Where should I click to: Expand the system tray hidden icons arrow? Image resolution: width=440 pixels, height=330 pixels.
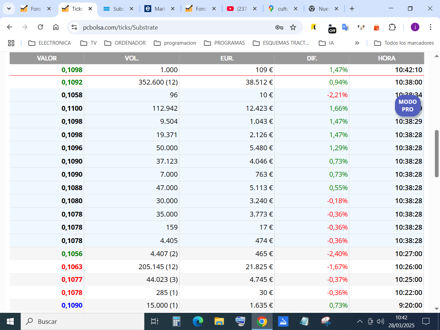[360, 321]
